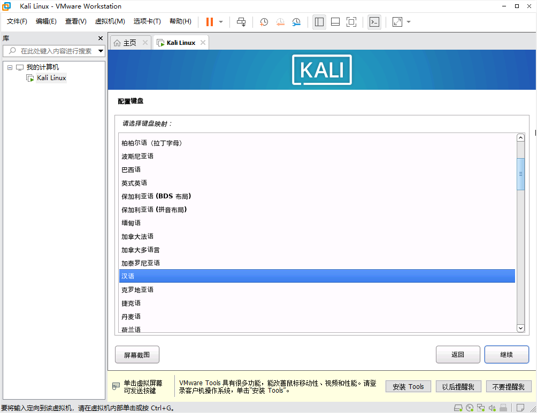Toggle console view icon
The width and height of the screenshot is (537, 413).
click(x=374, y=22)
